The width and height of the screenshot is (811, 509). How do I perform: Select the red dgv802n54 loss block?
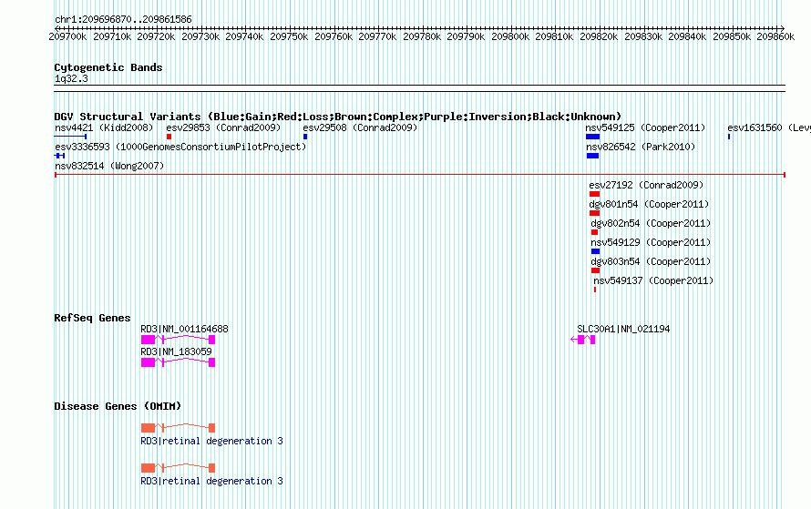pos(594,232)
